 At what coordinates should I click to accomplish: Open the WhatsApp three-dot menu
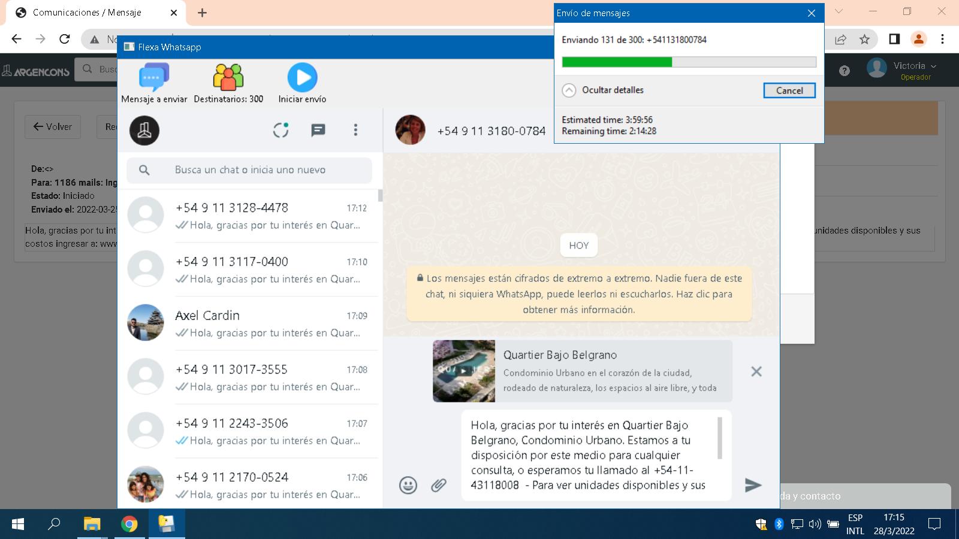(355, 130)
